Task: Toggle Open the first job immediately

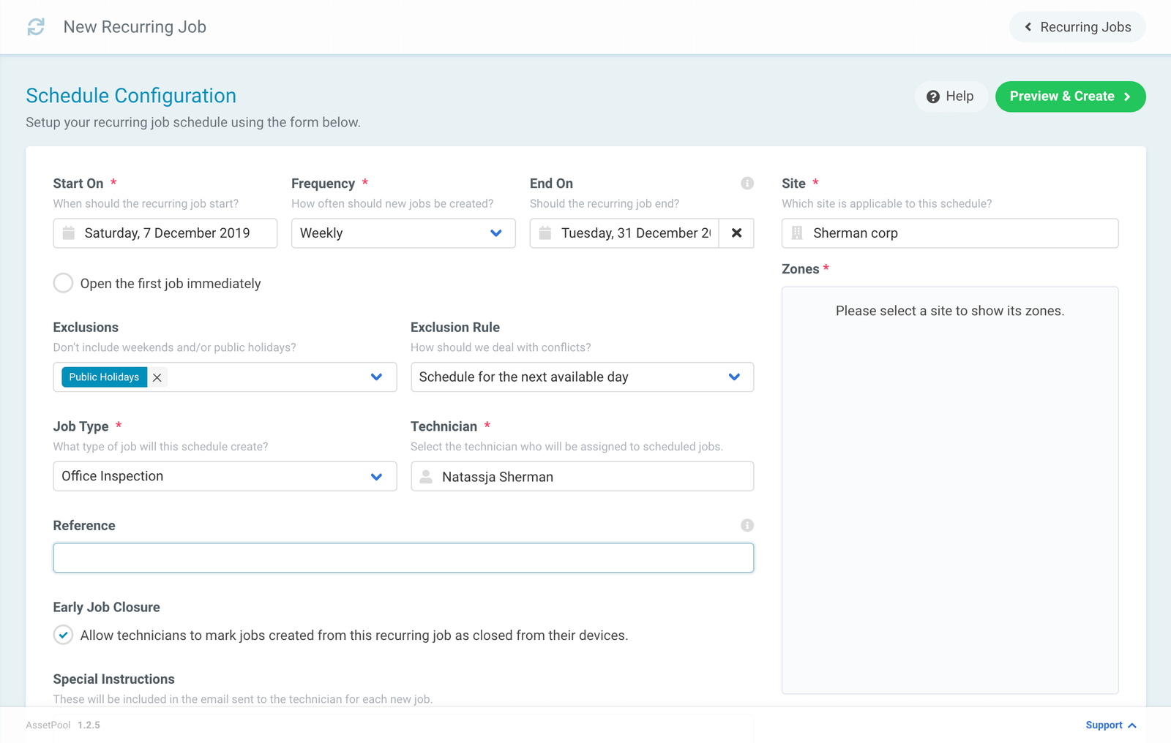Action: pos(63,283)
